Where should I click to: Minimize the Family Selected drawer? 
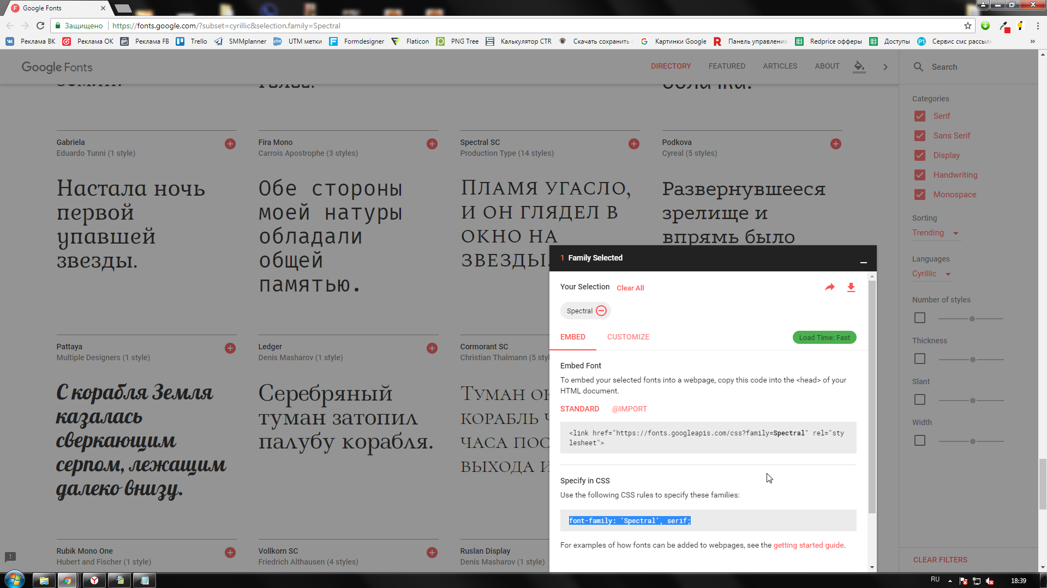coord(864,262)
